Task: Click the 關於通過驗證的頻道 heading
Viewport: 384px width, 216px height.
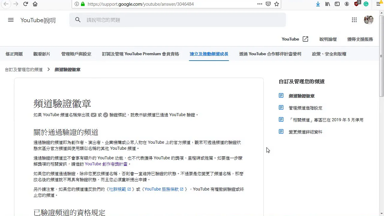Action: (66, 132)
